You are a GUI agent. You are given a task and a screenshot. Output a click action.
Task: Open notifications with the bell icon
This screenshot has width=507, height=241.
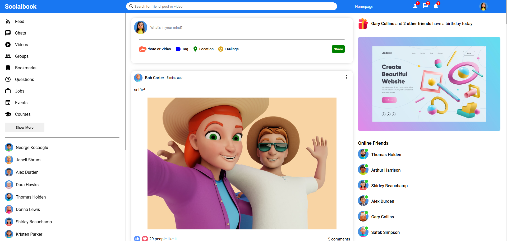point(436,6)
